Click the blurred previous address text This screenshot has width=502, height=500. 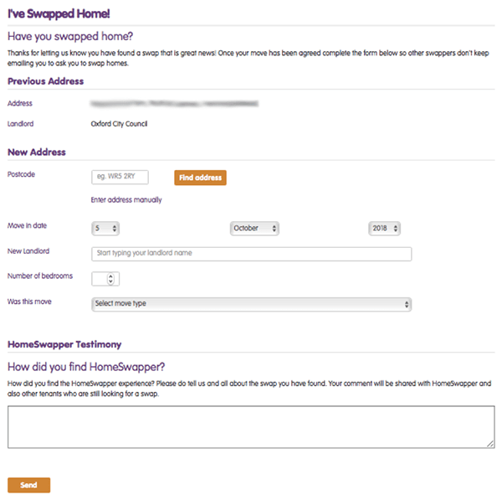pos(175,103)
